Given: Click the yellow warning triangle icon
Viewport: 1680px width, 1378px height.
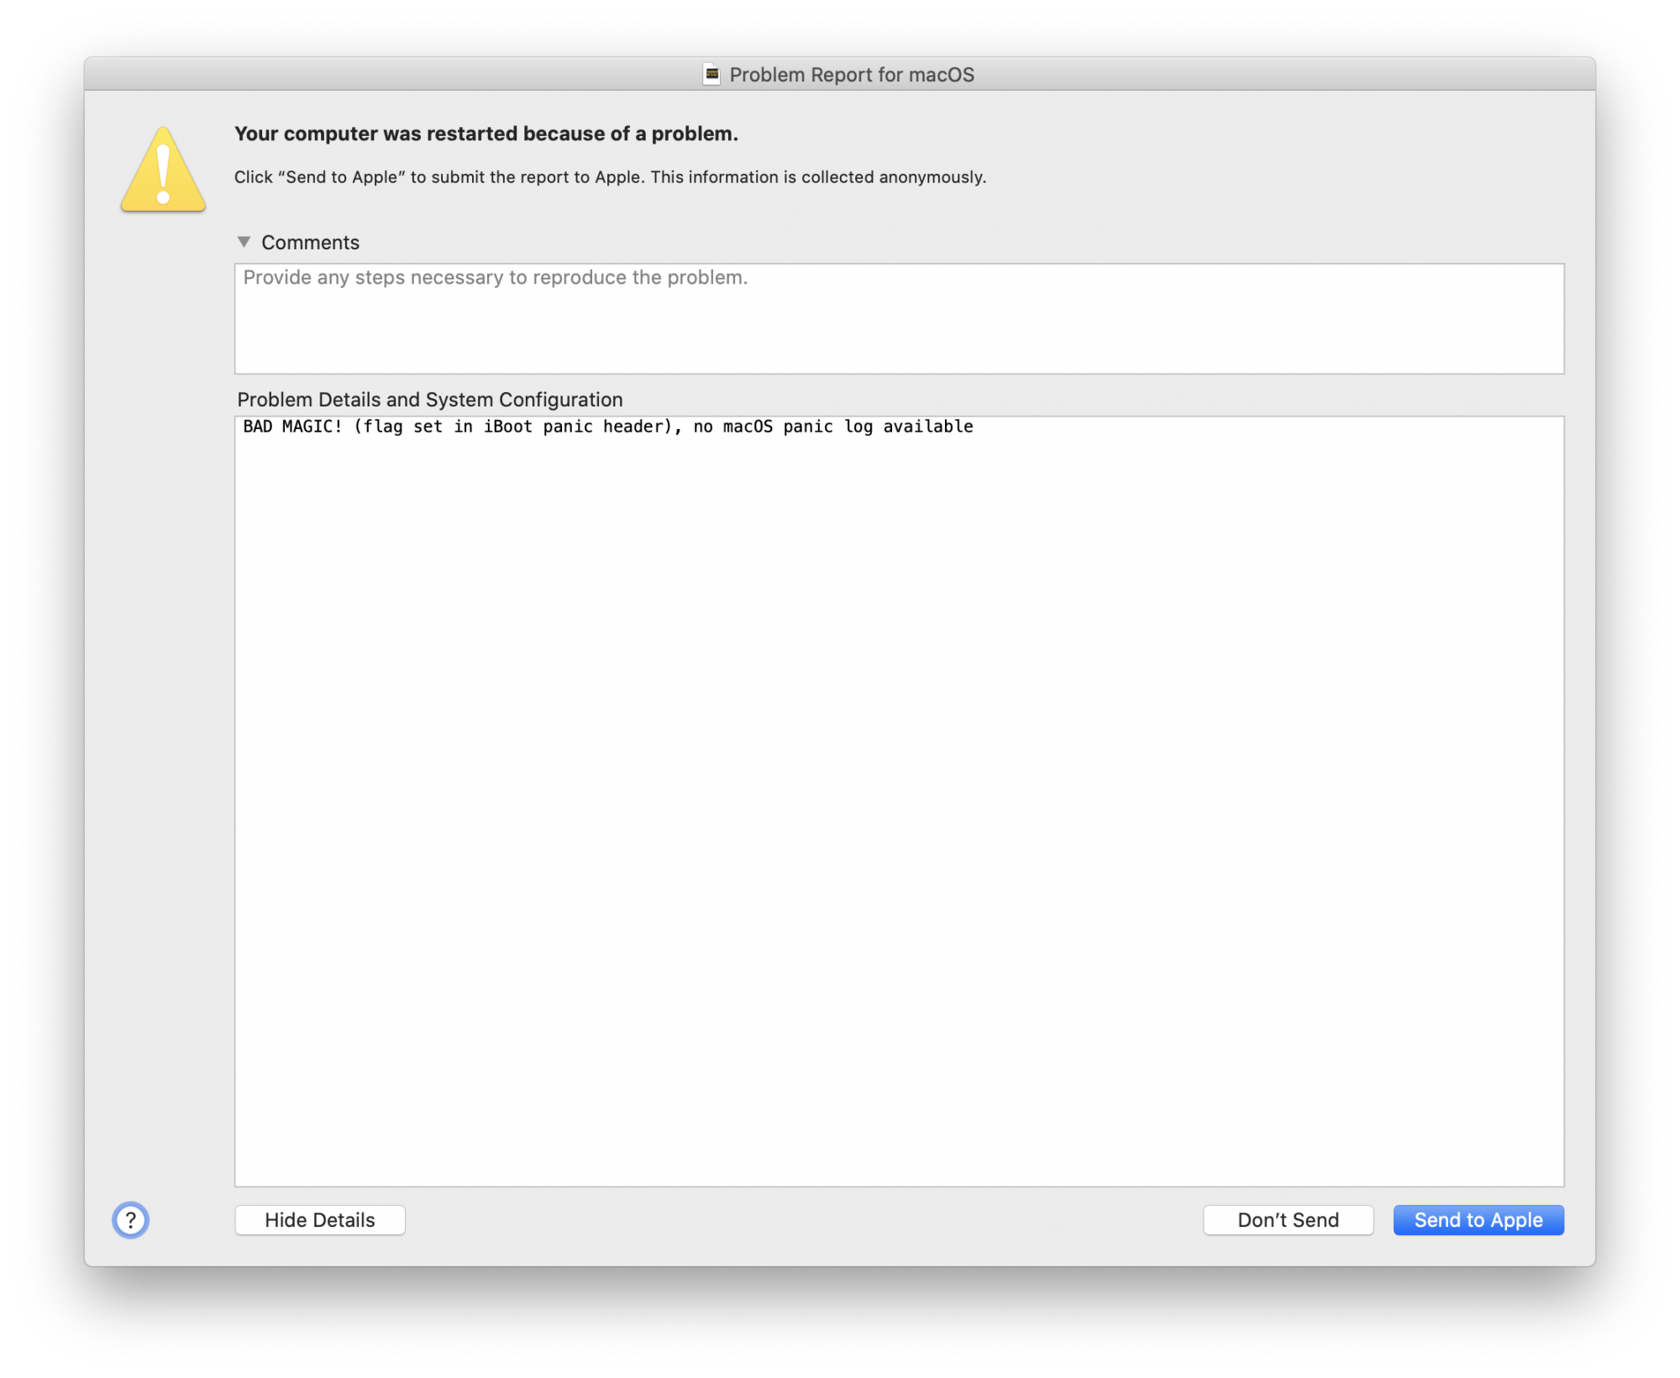Looking at the screenshot, I should click(x=163, y=170).
